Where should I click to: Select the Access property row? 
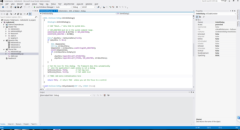216,25
